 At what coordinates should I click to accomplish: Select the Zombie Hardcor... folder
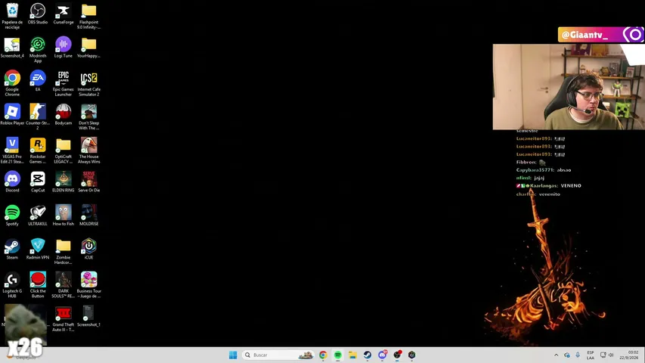[x=64, y=252]
